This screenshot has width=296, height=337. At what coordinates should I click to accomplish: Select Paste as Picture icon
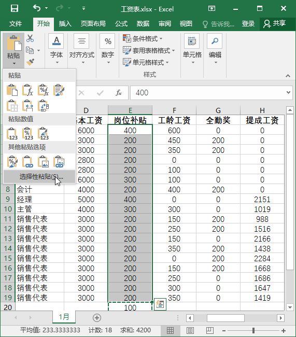click(x=43, y=162)
